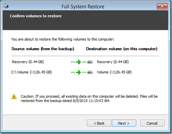172x134 pixels.
Task: Click the Confirm volumes to restore heading
Action: (x=36, y=16)
